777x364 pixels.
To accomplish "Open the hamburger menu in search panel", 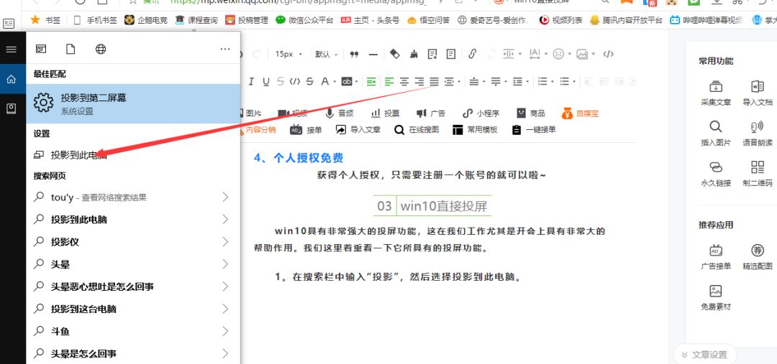I will click(x=11, y=50).
